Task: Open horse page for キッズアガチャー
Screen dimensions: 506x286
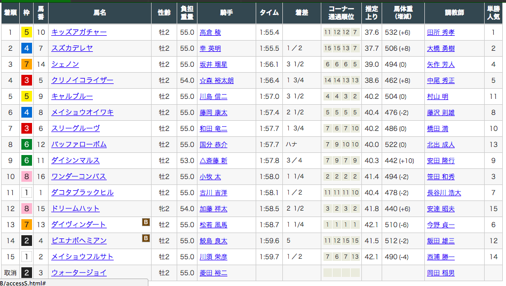Action: point(79,32)
